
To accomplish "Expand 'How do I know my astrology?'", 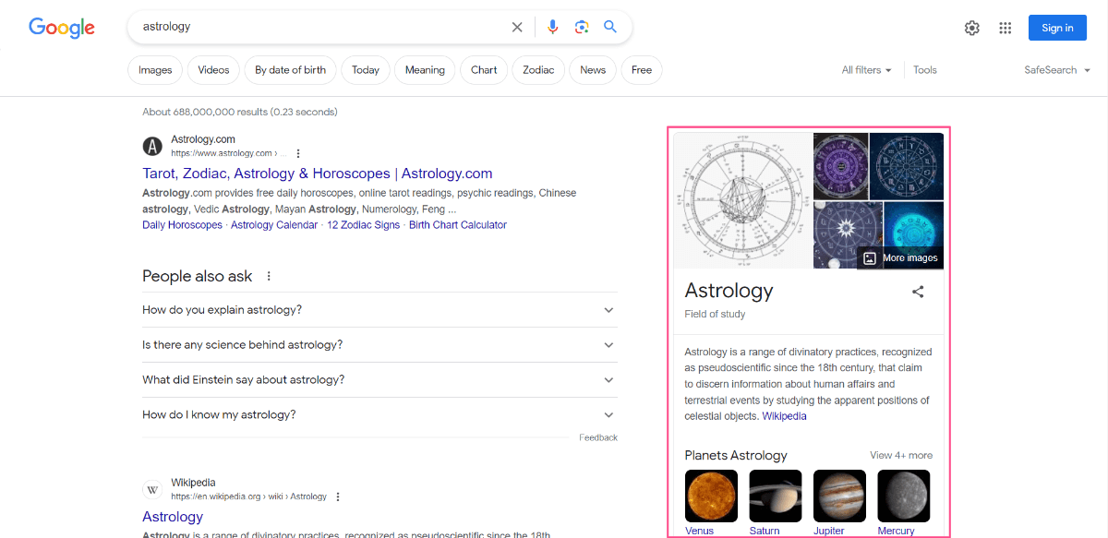I will tap(379, 415).
